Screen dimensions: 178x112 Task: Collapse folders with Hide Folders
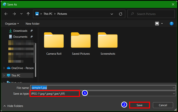(13, 106)
